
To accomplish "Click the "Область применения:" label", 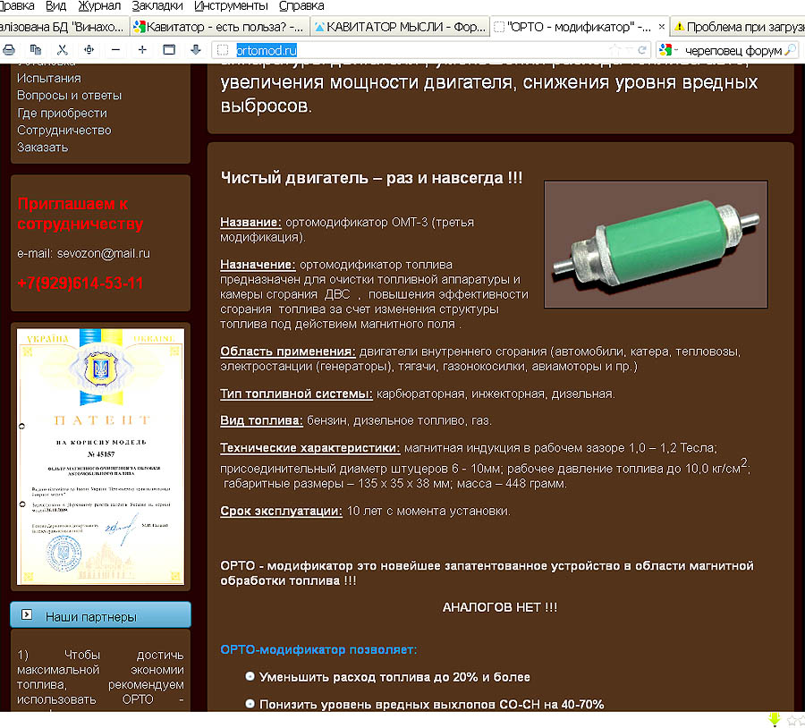I will (x=288, y=351).
